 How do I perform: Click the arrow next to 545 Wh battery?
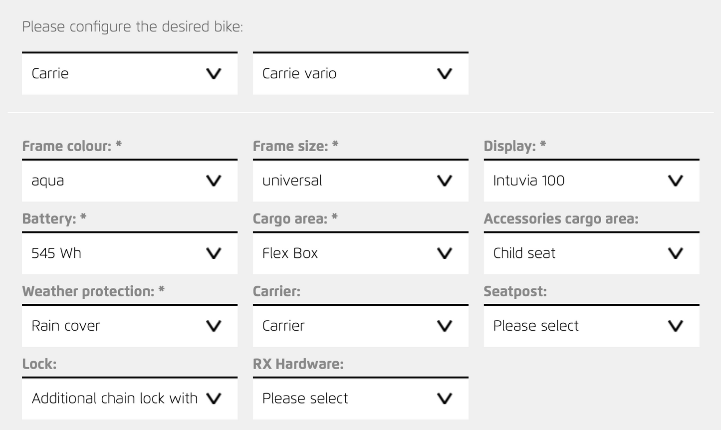pos(214,253)
